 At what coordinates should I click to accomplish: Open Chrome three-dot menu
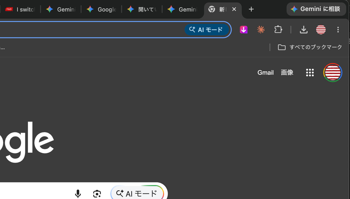(338, 29)
